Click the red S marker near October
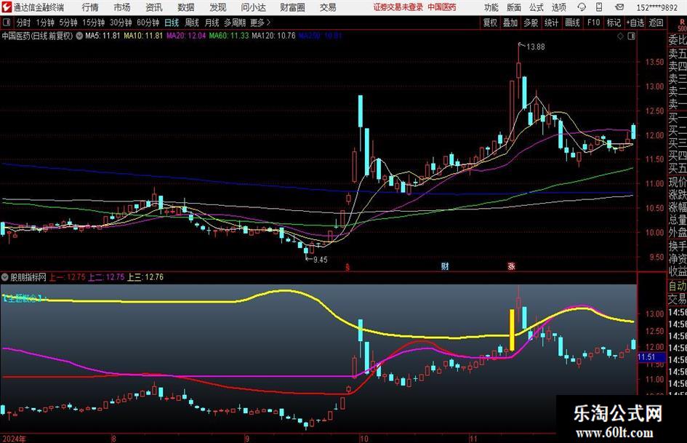The image size is (687, 443). coord(347,267)
